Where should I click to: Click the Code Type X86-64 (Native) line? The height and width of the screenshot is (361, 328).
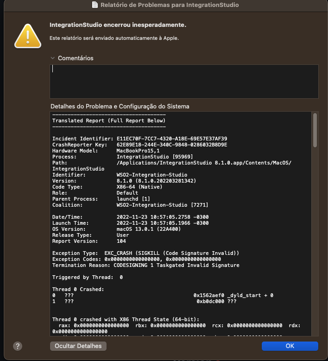click(107, 187)
